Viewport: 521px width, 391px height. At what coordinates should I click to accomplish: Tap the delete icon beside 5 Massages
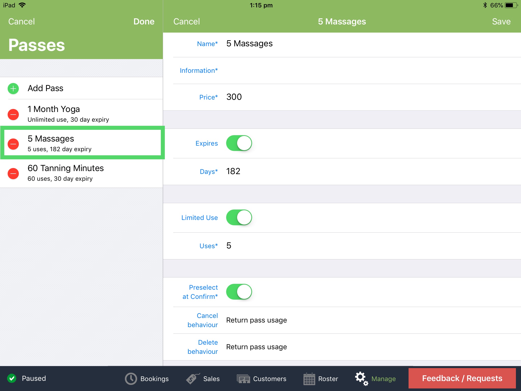[13, 144]
